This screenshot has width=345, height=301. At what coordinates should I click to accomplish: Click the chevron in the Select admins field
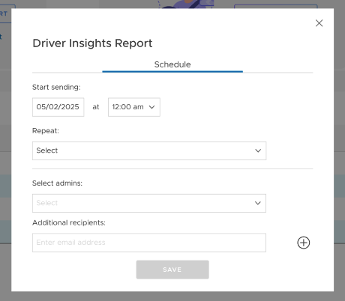click(258, 203)
